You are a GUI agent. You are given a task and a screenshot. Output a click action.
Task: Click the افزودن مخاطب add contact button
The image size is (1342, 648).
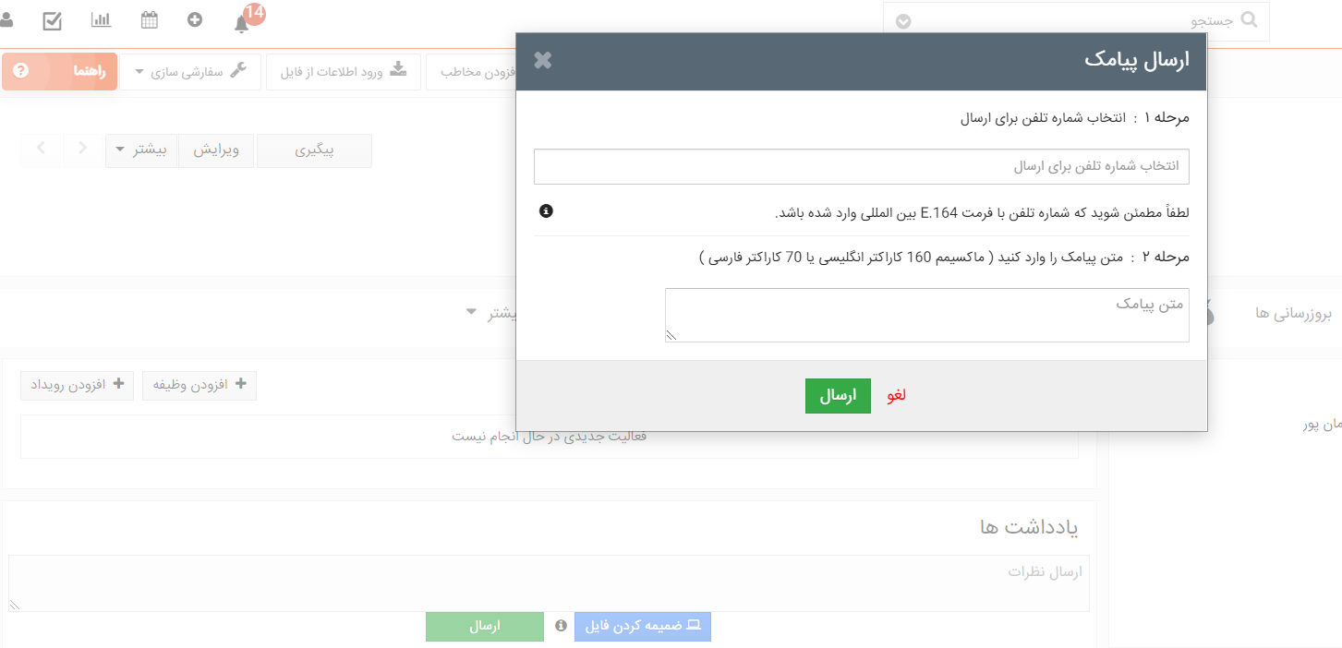click(x=471, y=71)
